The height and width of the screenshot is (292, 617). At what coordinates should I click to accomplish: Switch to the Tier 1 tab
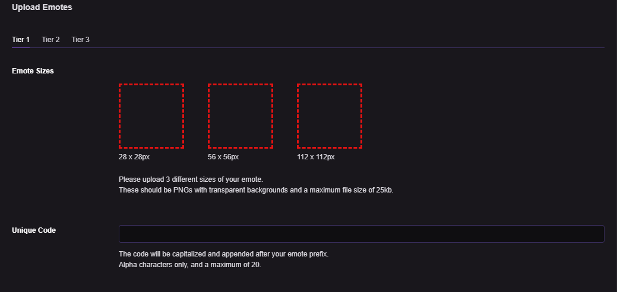coord(21,40)
